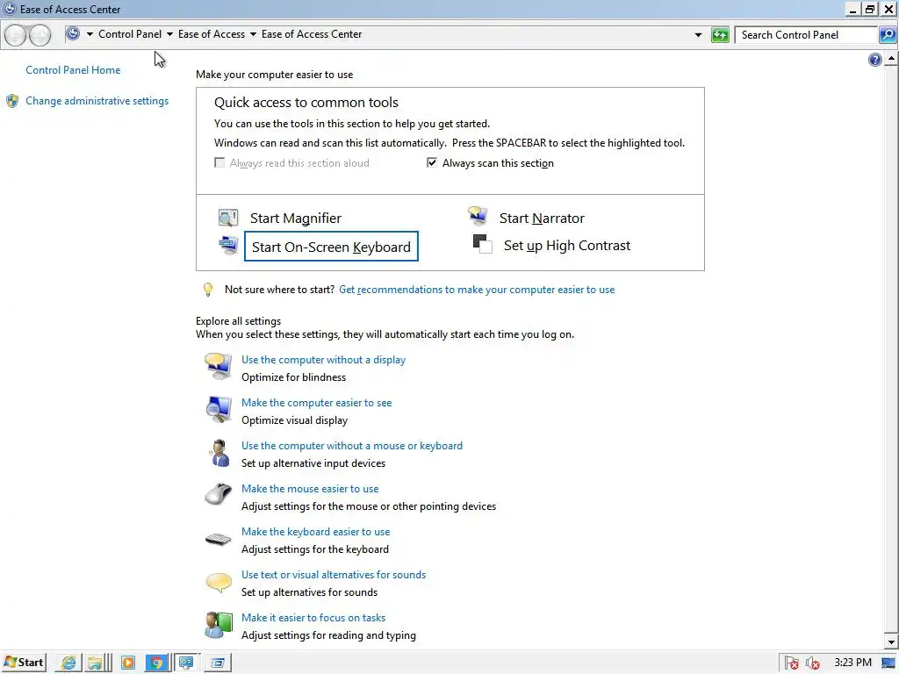The width and height of the screenshot is (899, 674).
Task: Open Make it easier to focus on tasks
Action: (x=313, y=617)
